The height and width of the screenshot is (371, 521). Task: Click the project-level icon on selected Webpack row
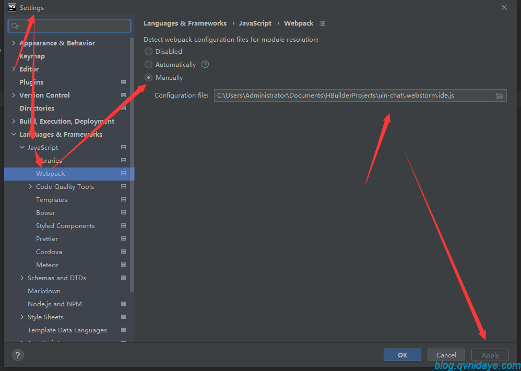123,173
